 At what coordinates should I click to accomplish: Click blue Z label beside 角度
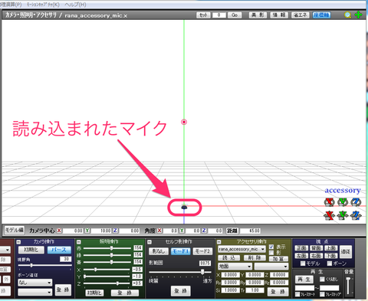tap(204, 231)
